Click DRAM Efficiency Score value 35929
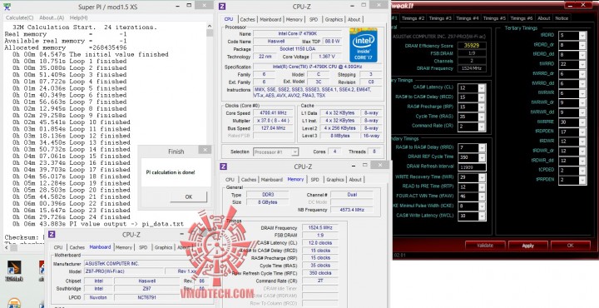Screen dimensions: 599x308 coord(472,46)
